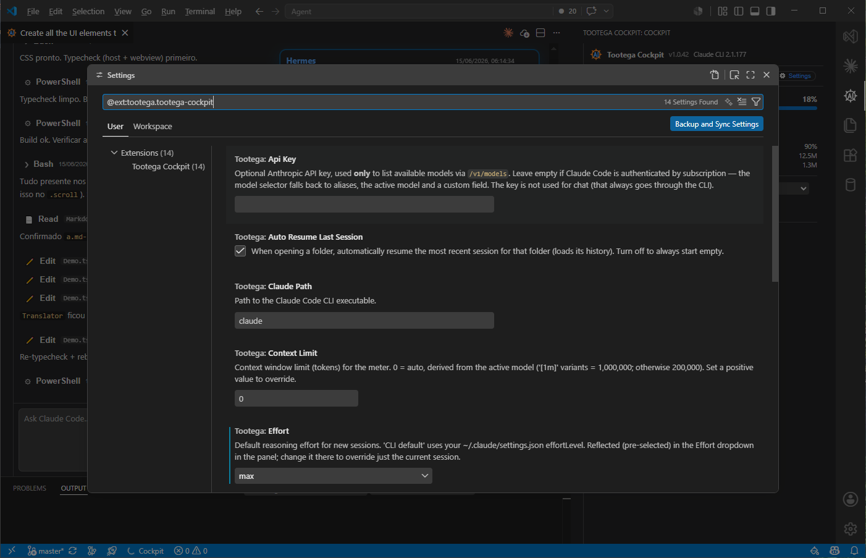
Task: Click the Api Key input field
Action: point(364,205)
